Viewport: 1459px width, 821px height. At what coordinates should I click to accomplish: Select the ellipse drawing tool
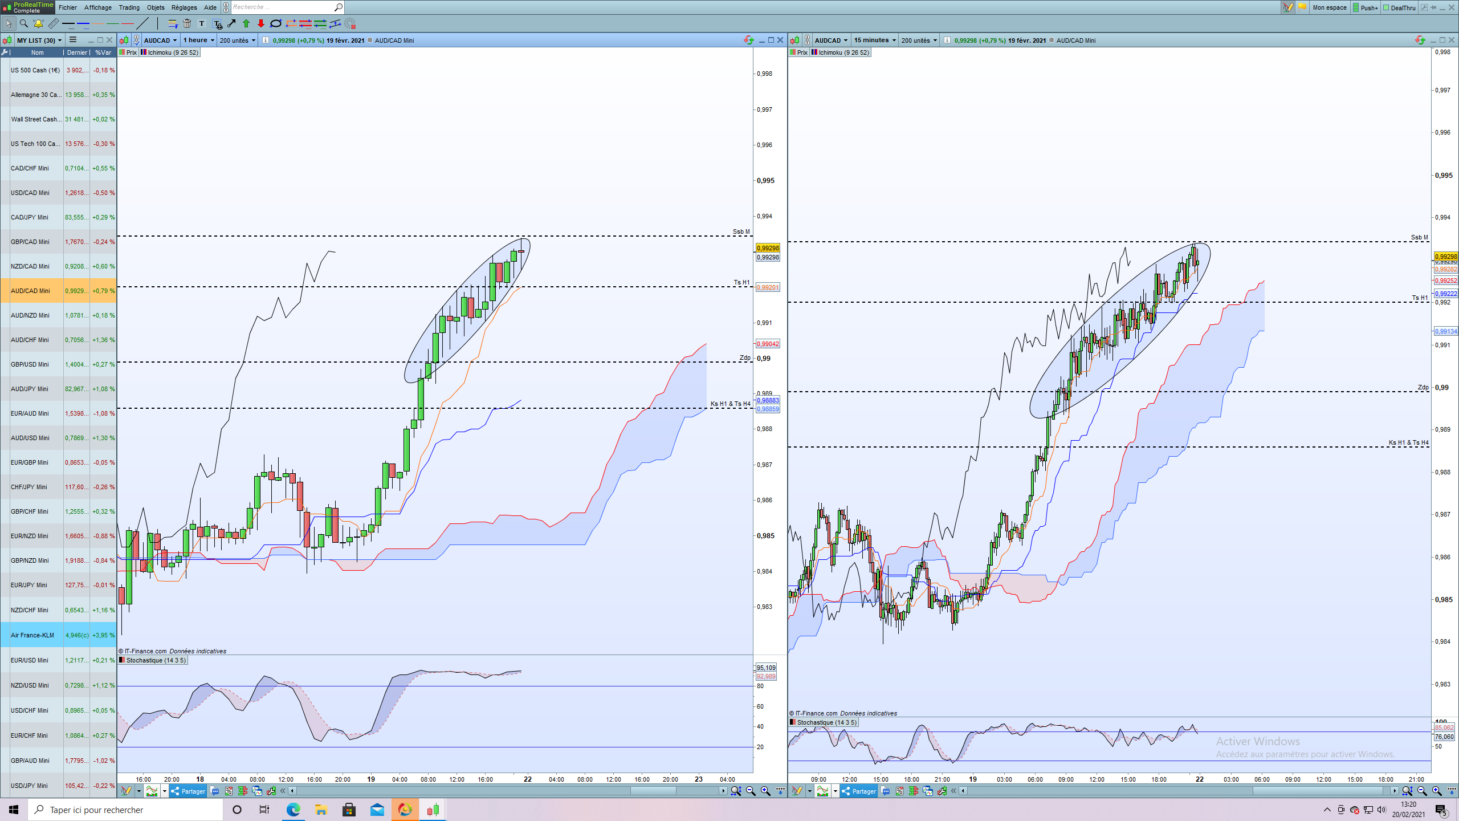(x=276, y=23)
